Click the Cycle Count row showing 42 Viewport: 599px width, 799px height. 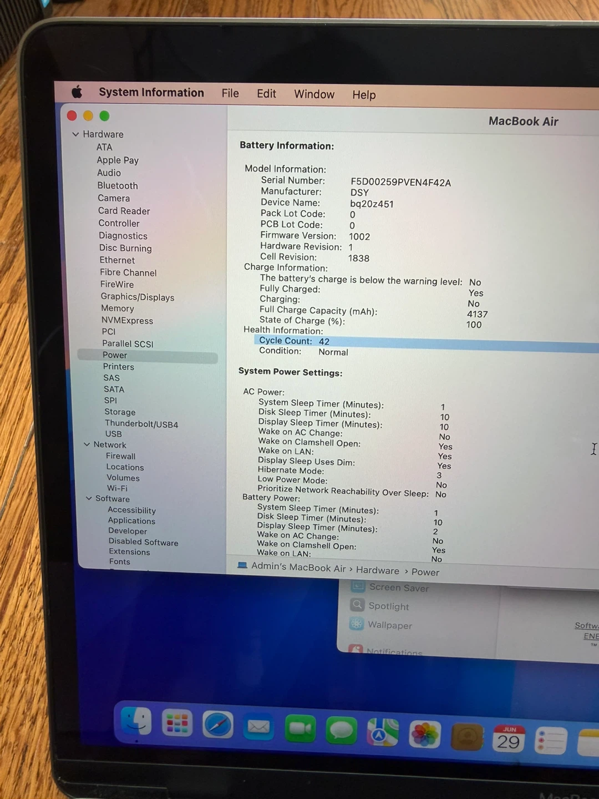click(x=426, y=343)
